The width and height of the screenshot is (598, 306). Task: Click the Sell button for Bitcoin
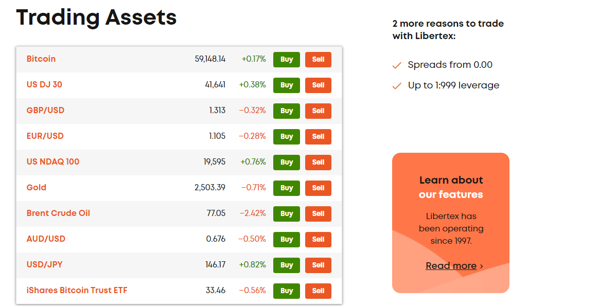(318, 60)
